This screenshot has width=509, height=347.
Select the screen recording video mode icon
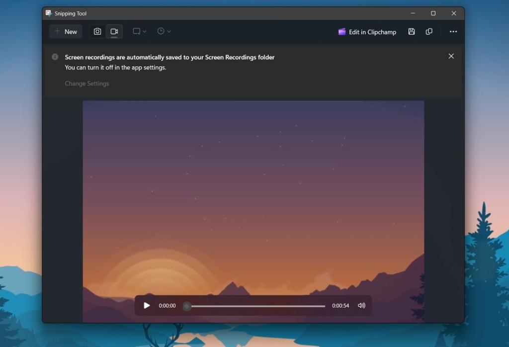(x=114, y=30)
